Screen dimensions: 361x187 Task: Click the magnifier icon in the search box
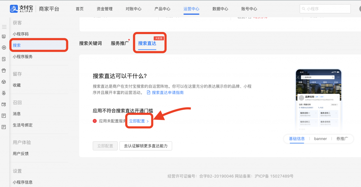pyautogui.click(x=304, y=9)
